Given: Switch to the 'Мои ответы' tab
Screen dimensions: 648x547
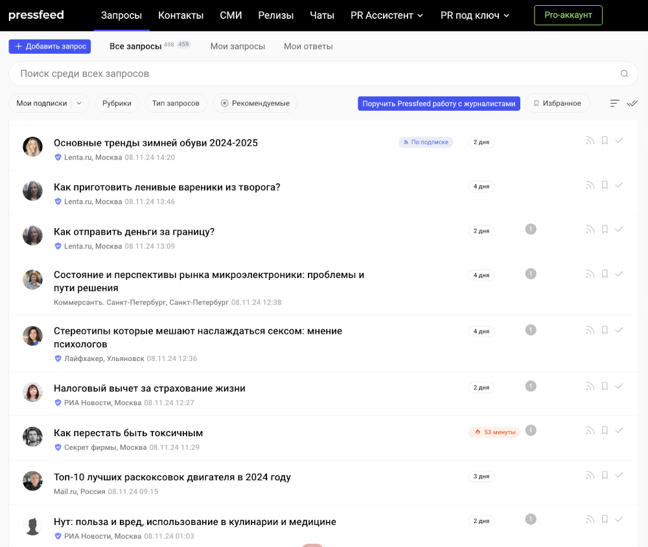Looking at the screenshot, I should 308,46.
